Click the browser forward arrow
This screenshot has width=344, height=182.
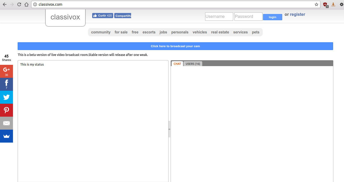(12, 4)
